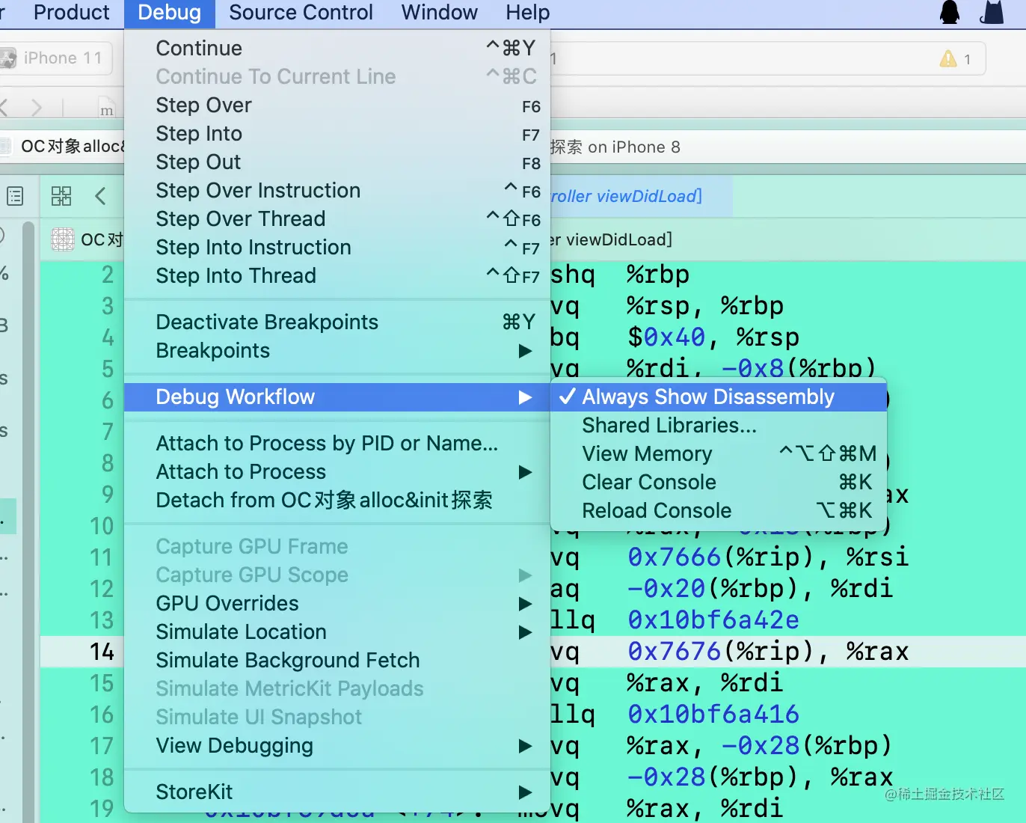Select Simulate UI Snapshot
This screenshot has height=823, width=1026.
tap(337, 717)
